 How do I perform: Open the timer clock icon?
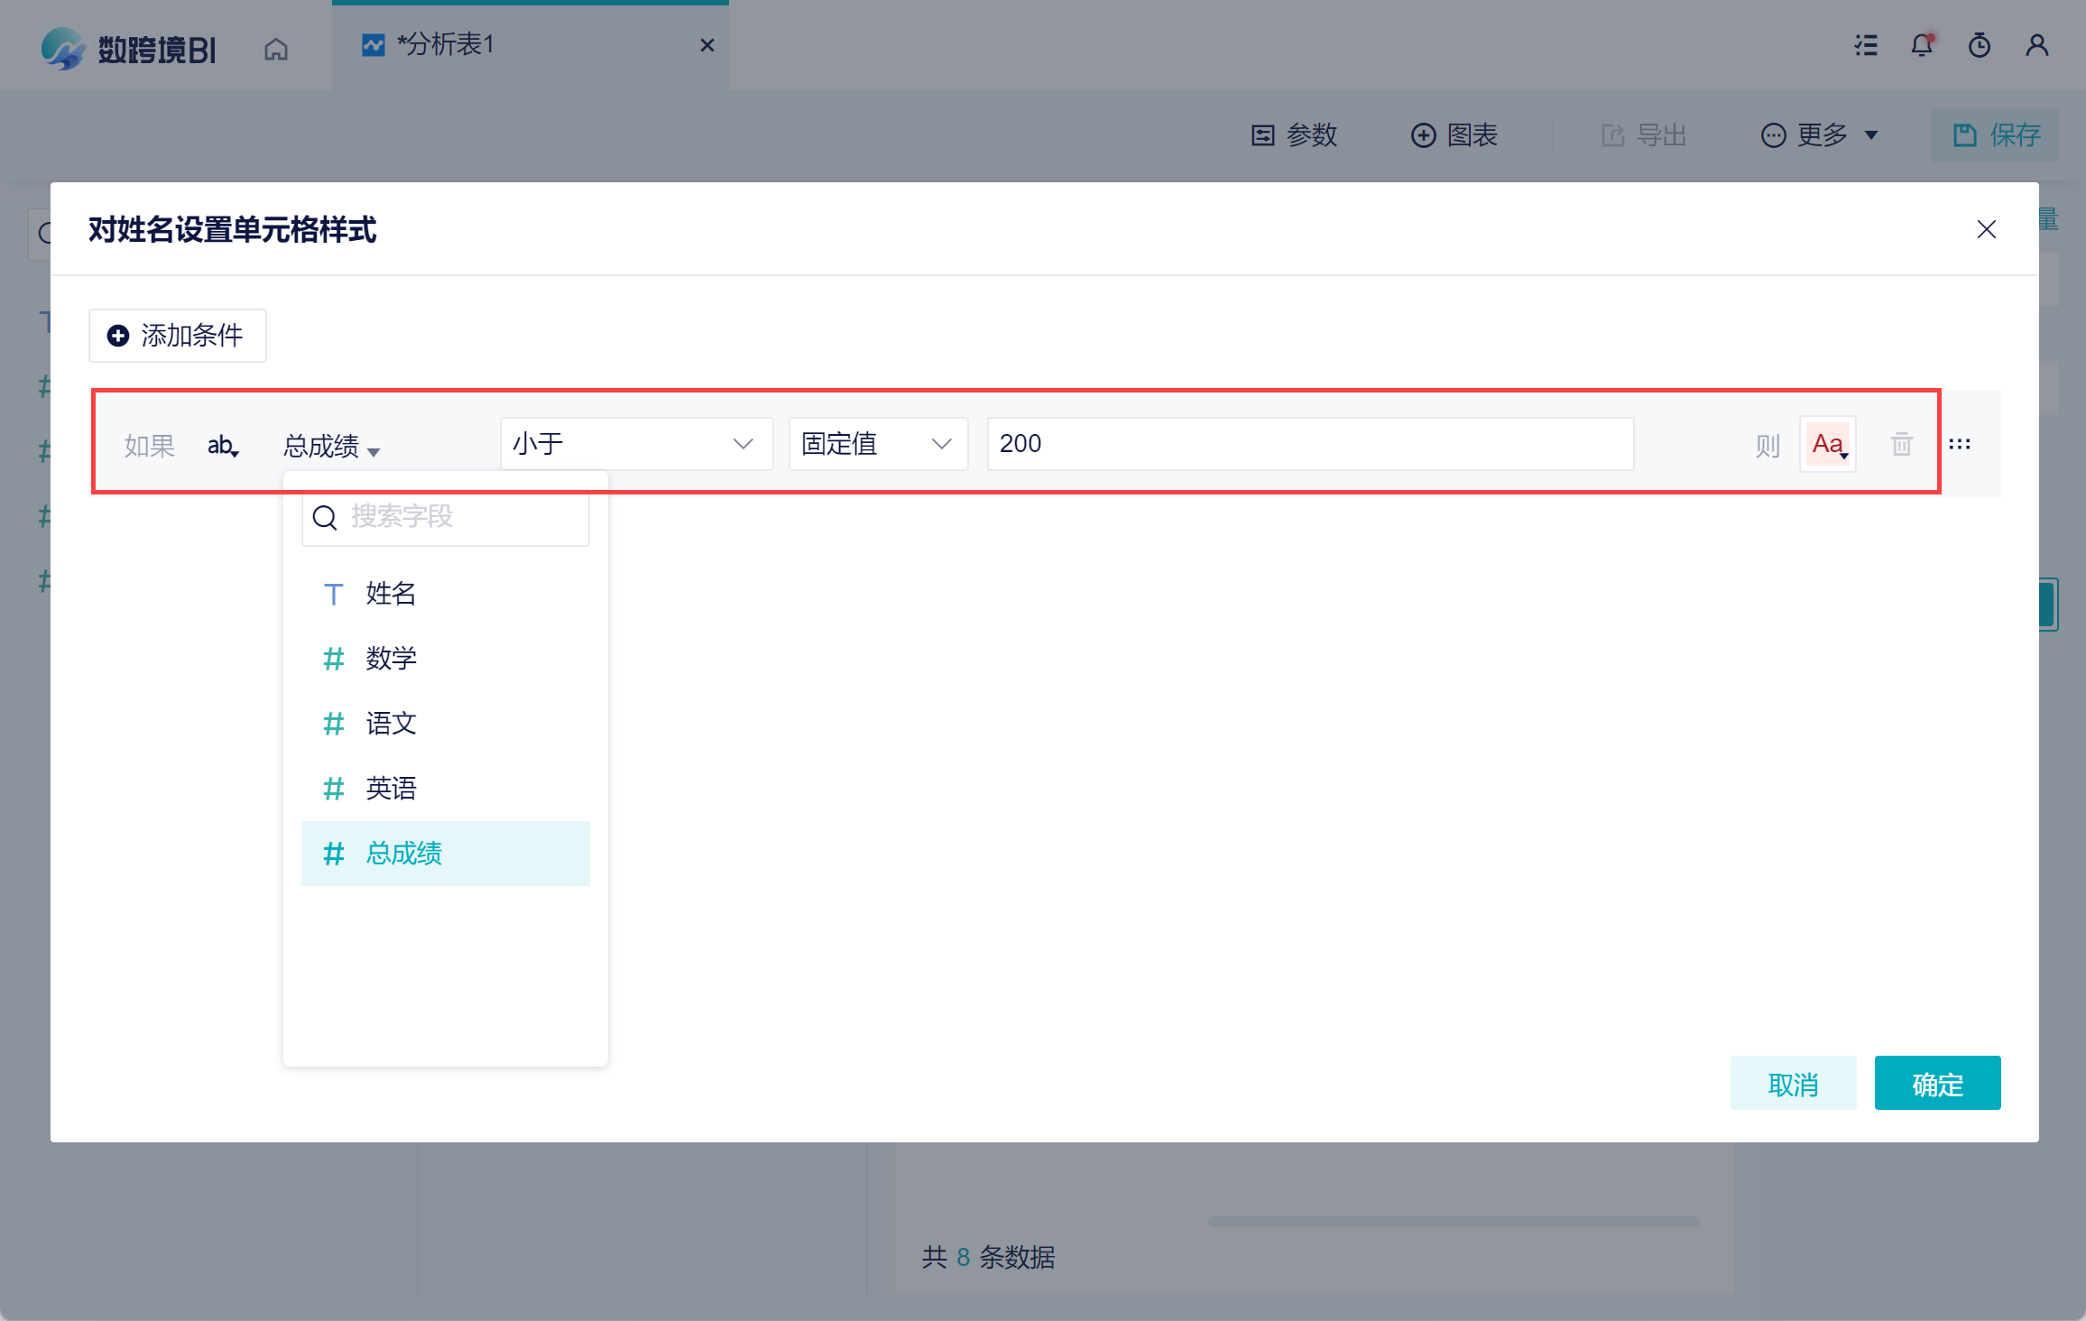[x=1980, y=45]
